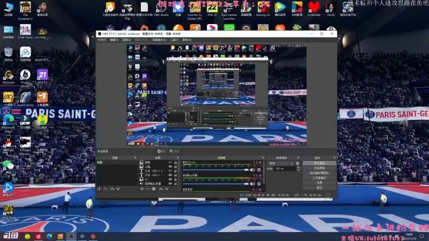
Task: Move source up in sources toolbar
Action: 161,189
